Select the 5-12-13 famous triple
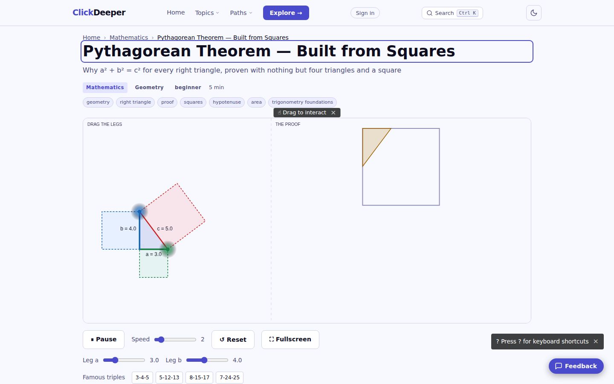 (x=169, y=378)
